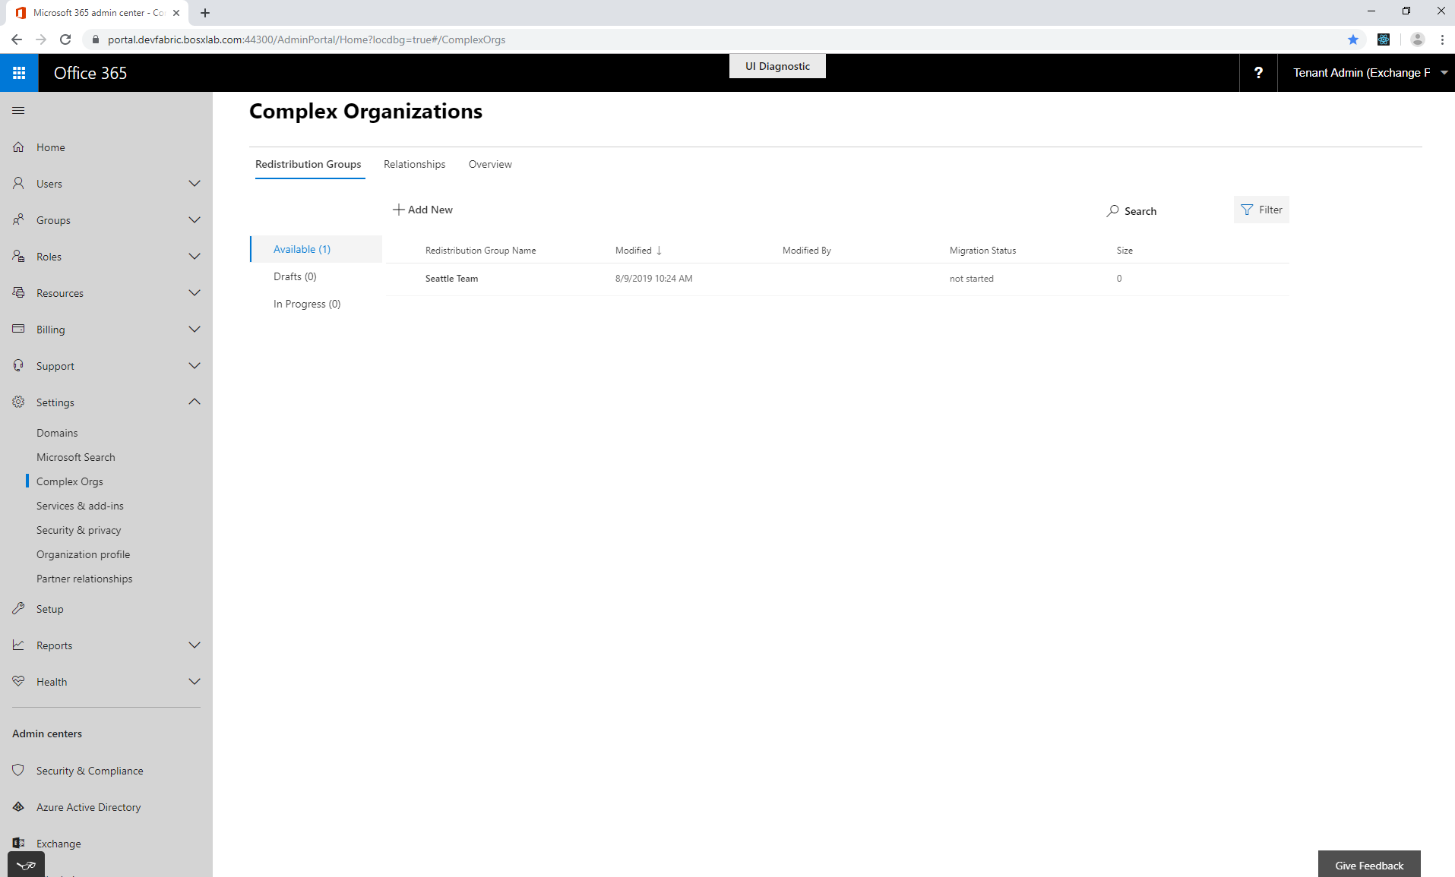Open the Microsoft Search settings link
The image size is (1455, 877).
pyautogui.click(x=76, y=457)
